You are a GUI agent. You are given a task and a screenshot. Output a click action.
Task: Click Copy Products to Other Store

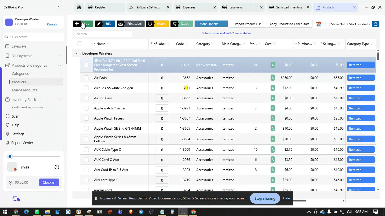point(289,24)
